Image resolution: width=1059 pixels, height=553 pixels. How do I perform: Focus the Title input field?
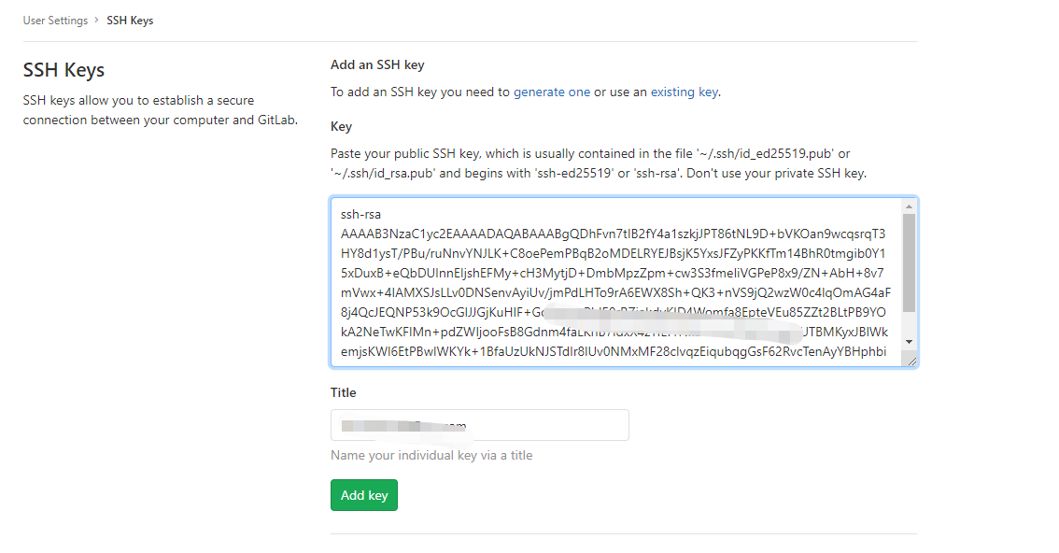coord(479,425)
